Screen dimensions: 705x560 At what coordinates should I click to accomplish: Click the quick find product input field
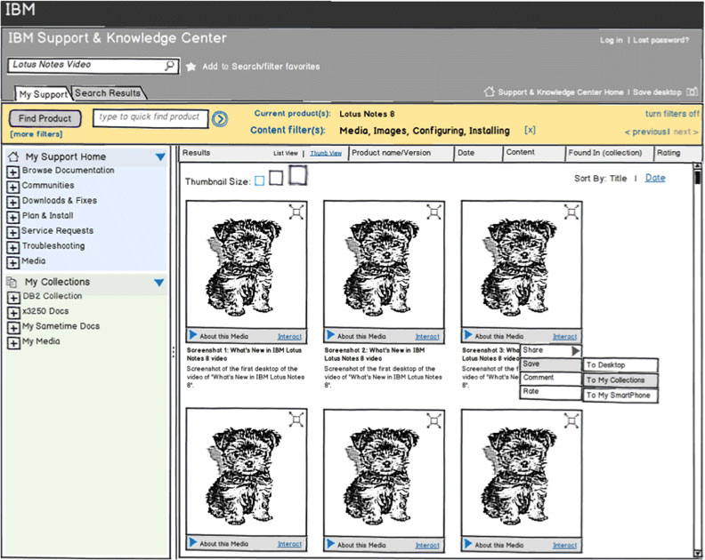click(x=150, y=117)
